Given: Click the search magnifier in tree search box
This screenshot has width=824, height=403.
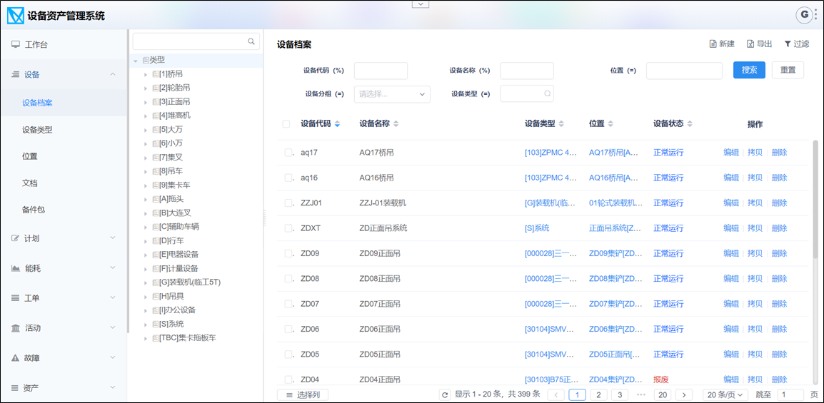Looking at the screenshot, I should coord(251,41).
